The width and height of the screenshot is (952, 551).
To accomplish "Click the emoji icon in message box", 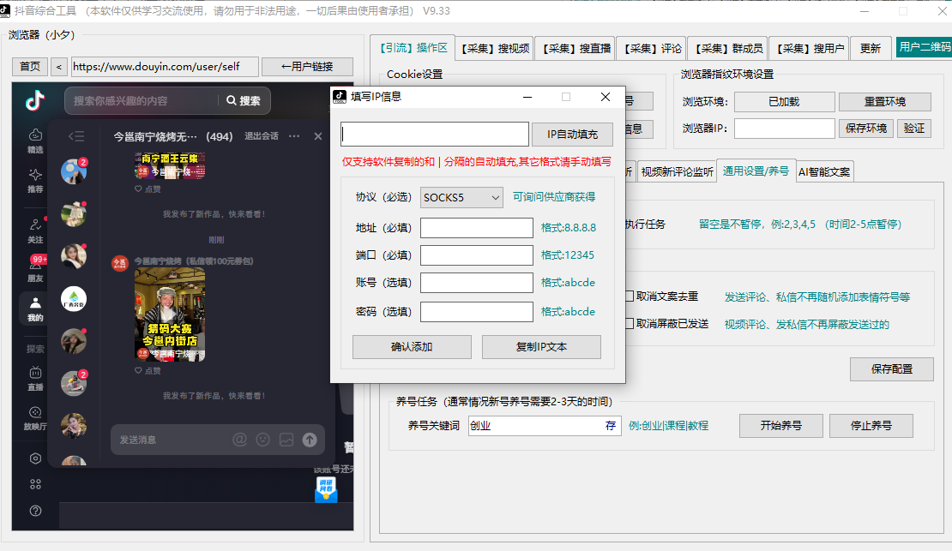I will (x=263, y=440).
